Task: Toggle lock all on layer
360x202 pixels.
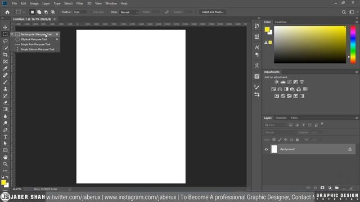Action: 298,140
